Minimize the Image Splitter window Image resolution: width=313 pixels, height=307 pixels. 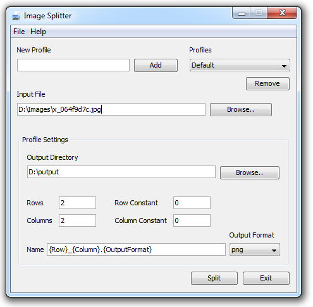pos(242,13)
